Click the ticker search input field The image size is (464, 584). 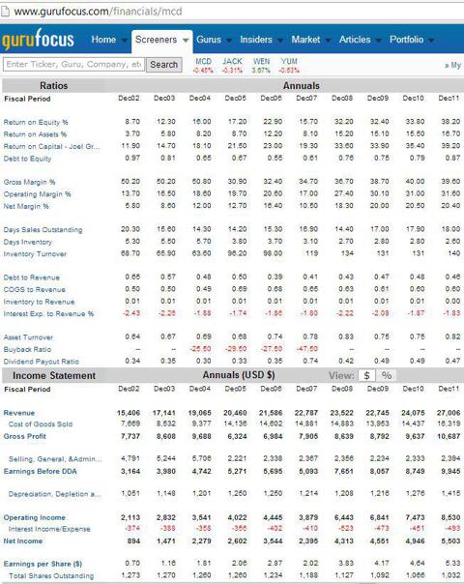tap(73, 65)
